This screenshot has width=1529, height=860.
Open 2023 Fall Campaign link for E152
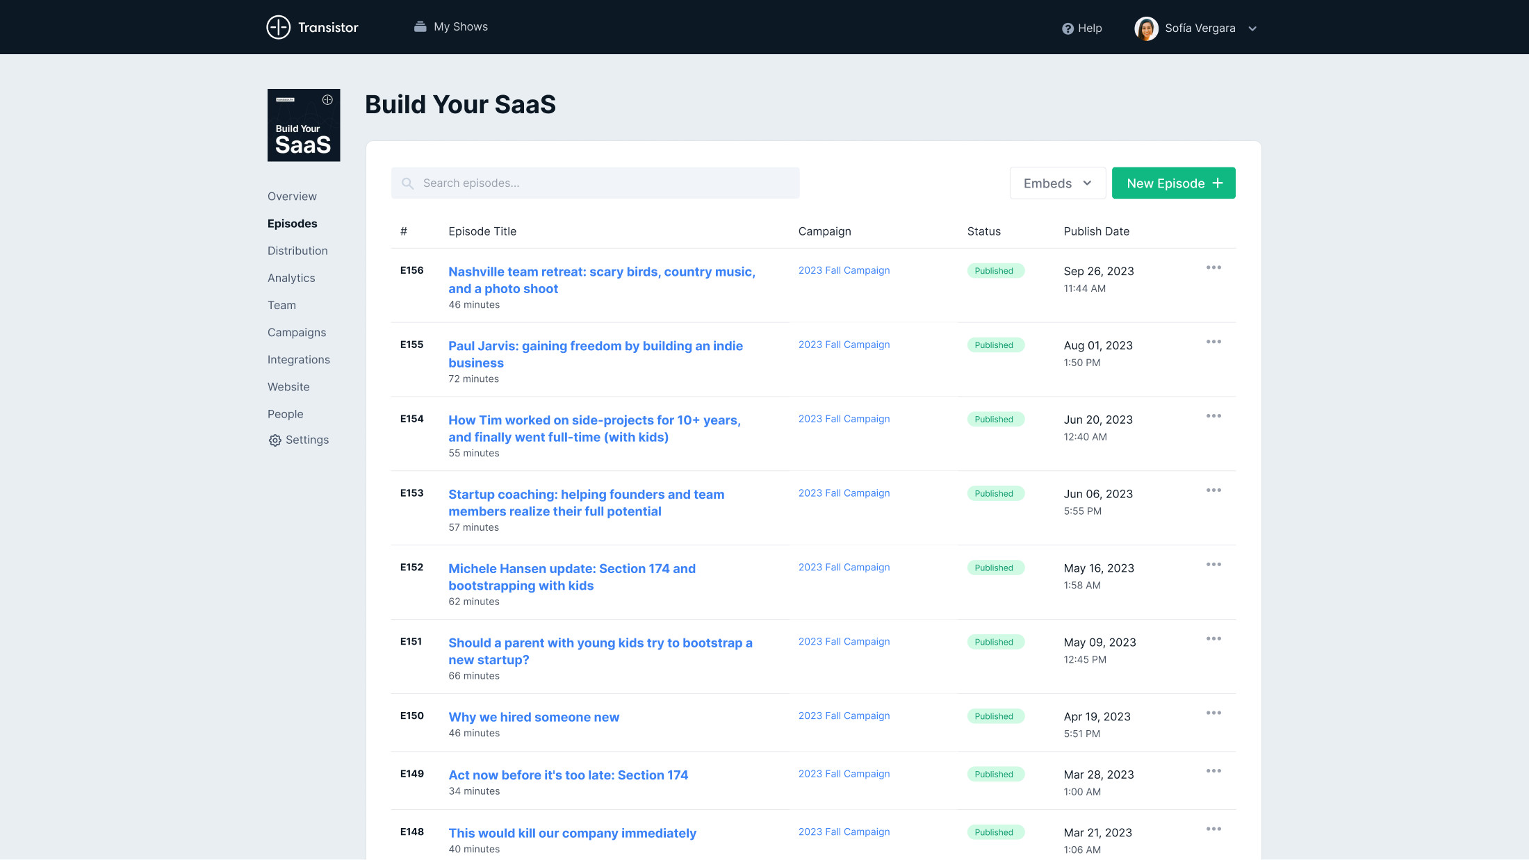point(844,568)
